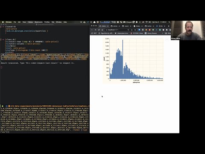Open the View menu

[x=24, y=22]
